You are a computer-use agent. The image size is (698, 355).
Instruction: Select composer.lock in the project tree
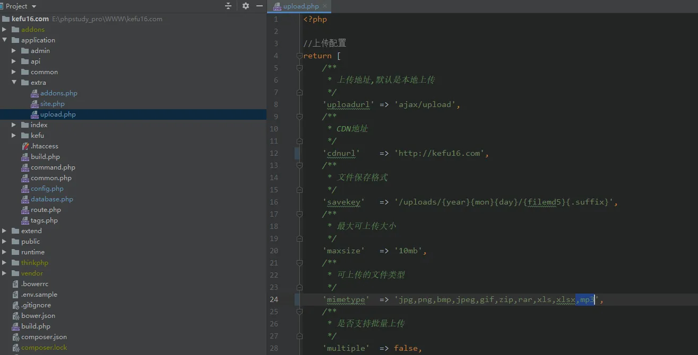coord(44,347)
